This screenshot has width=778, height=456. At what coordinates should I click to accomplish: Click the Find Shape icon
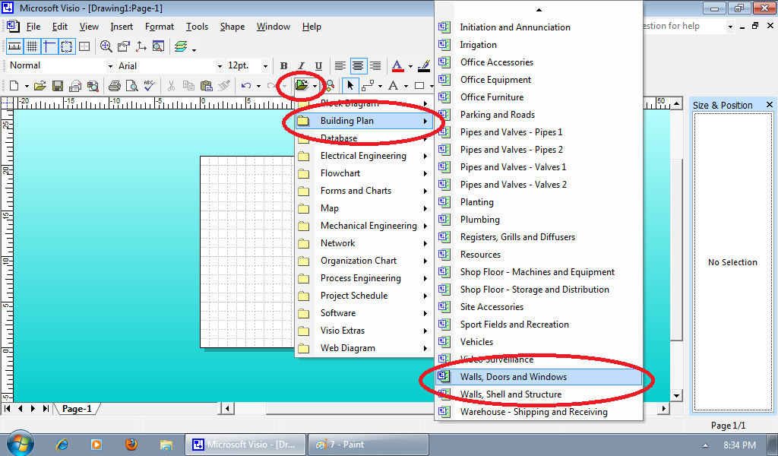tap(330, 86)
